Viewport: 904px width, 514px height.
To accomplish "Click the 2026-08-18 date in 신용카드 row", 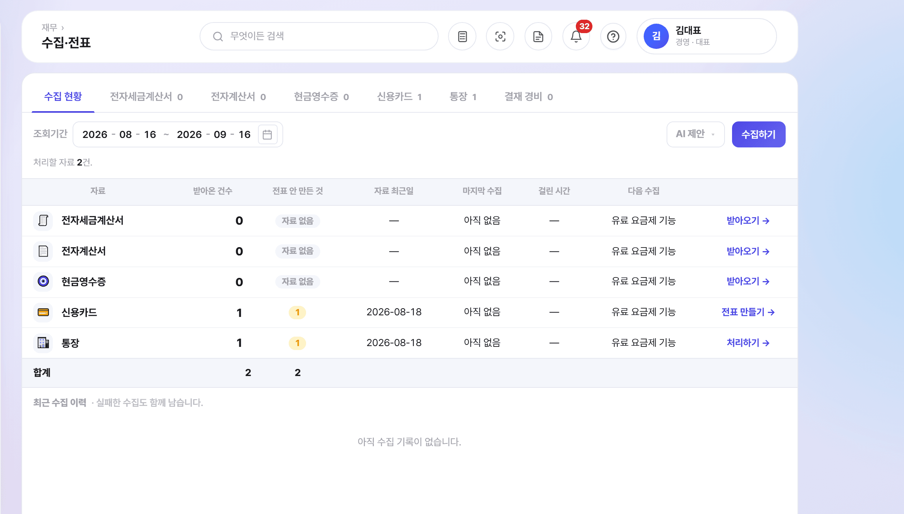I will pyautogui.click(x=394, y=312).
